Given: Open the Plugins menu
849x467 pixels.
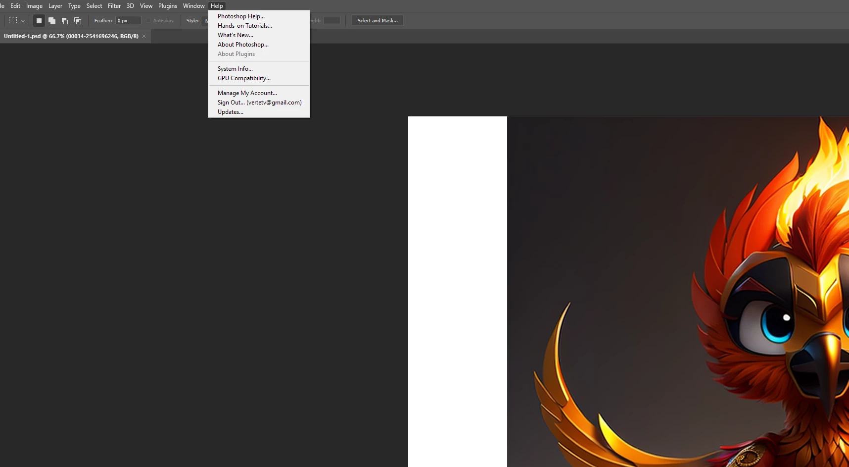Looking at the screenshot, I should 168,6.
